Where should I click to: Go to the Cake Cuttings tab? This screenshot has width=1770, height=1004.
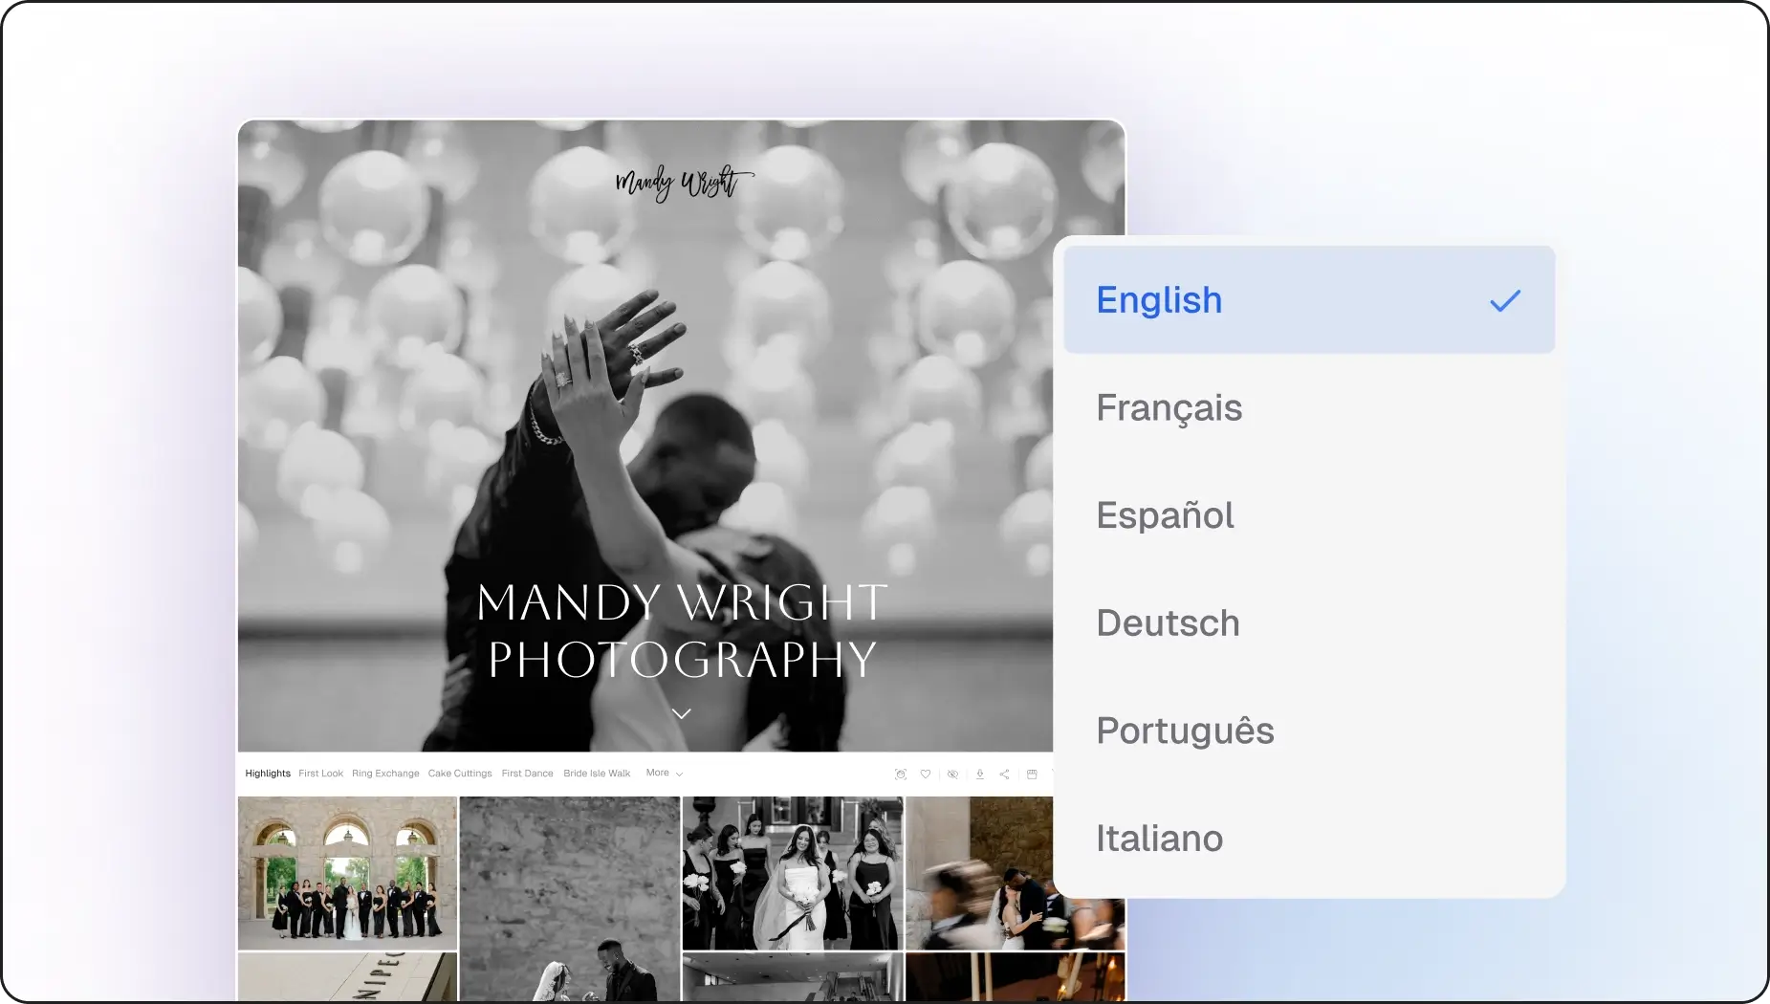click(460, 774)
